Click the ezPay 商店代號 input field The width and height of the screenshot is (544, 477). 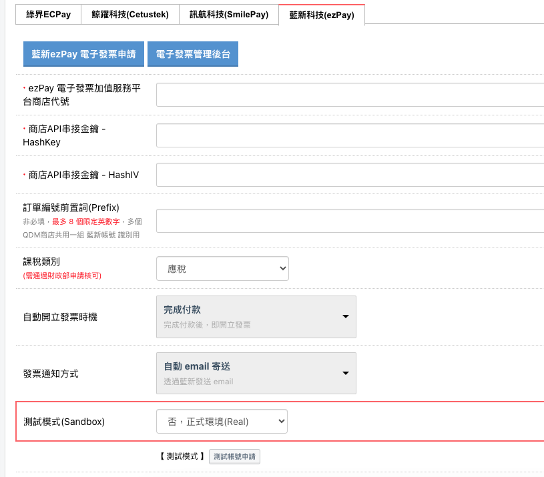(350, 95)
